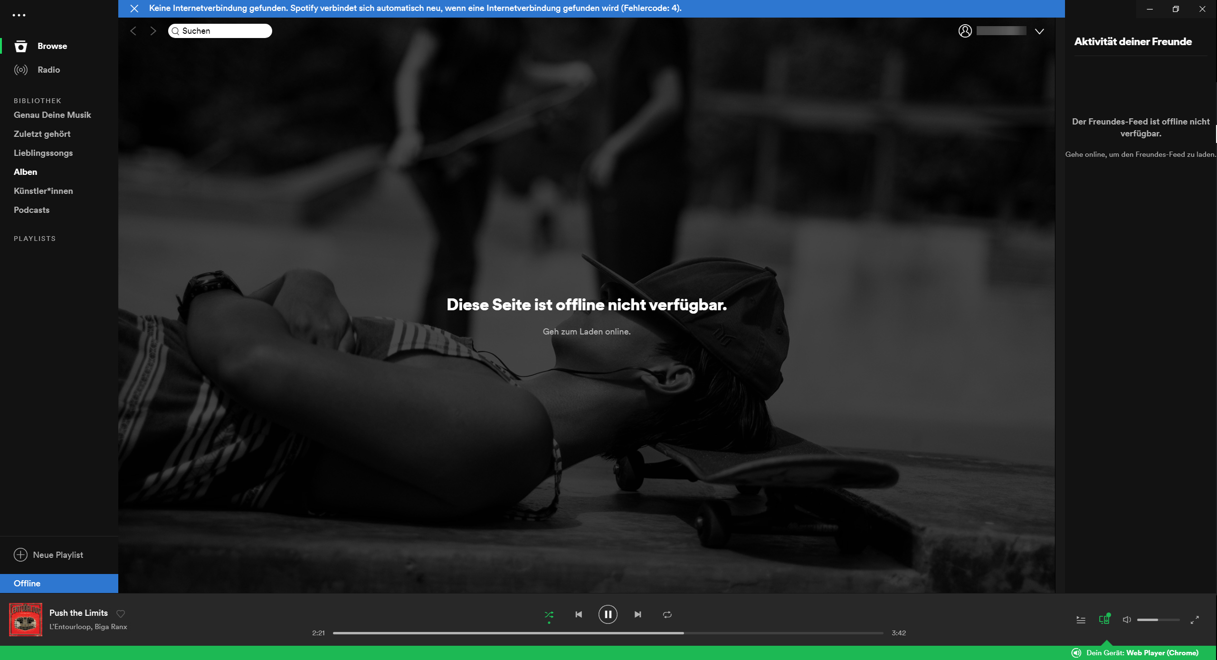Like Push the Limits with heart
The width and height of the screenshot is (1217, 660).
(121, 613)
